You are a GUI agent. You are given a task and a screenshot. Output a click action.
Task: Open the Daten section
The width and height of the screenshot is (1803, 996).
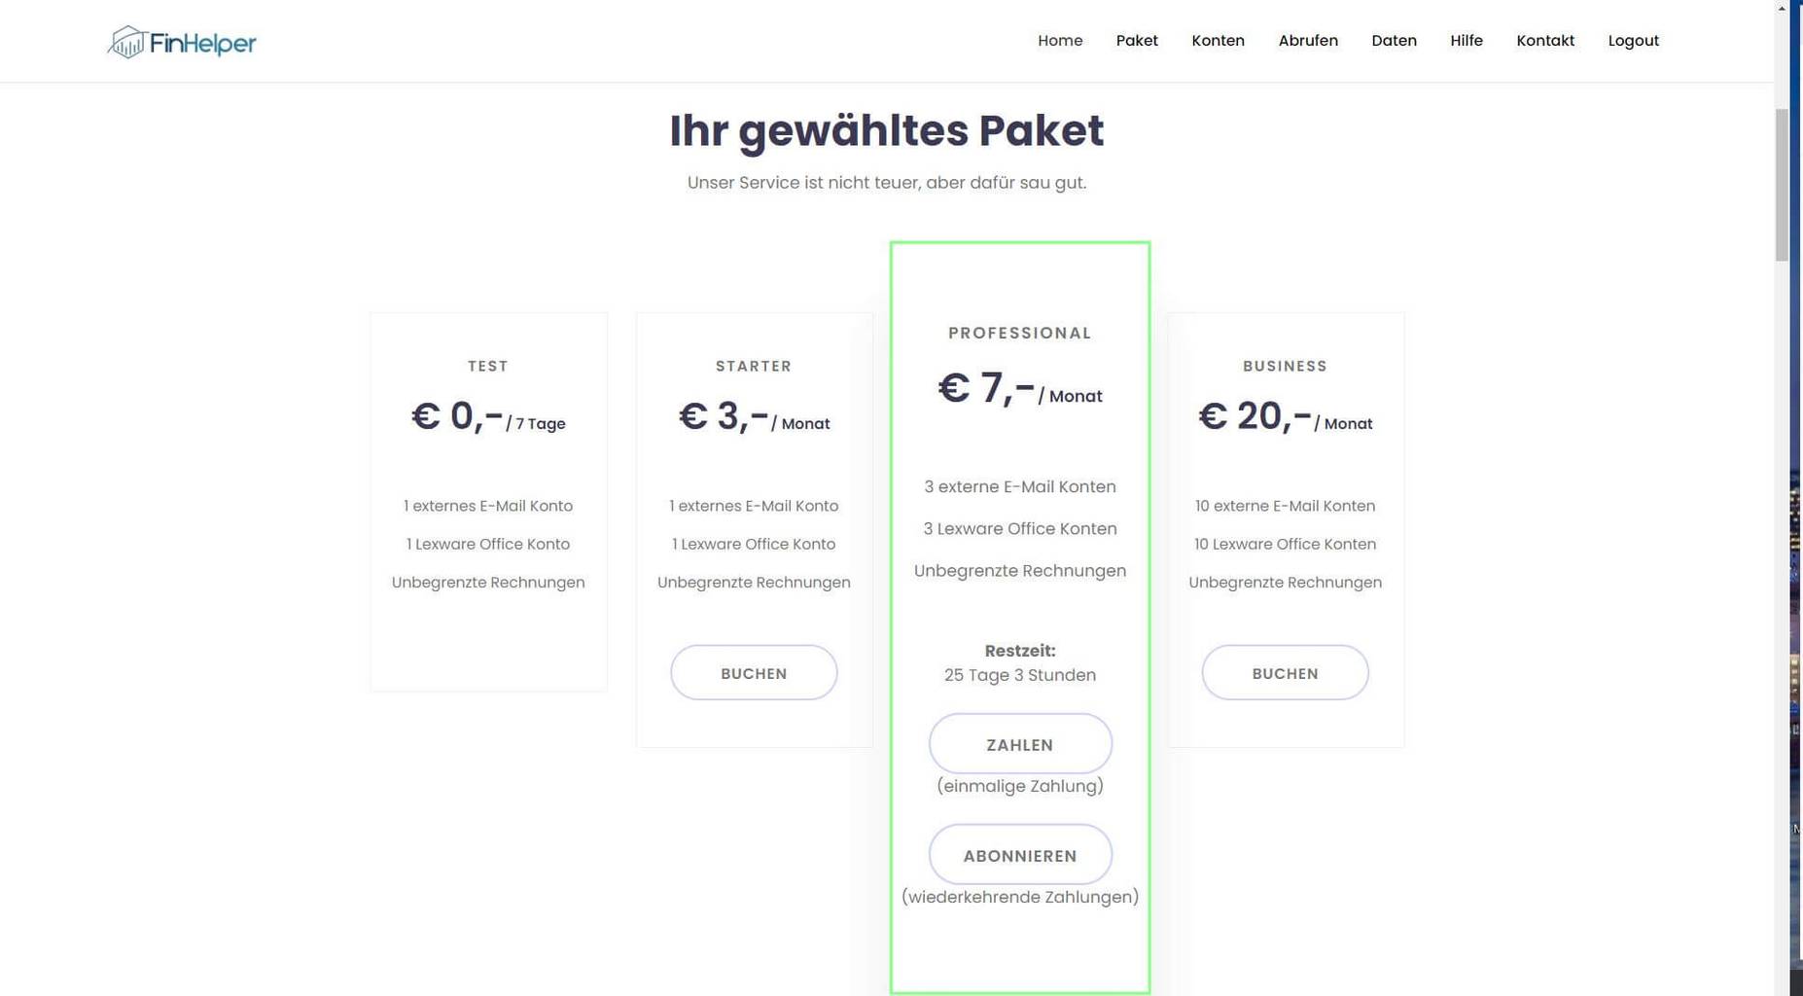click(x=1394, y=41)
